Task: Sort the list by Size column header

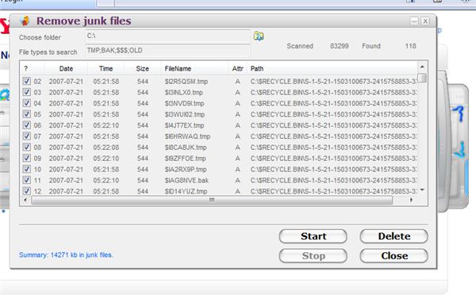Action: pos(142,68)
